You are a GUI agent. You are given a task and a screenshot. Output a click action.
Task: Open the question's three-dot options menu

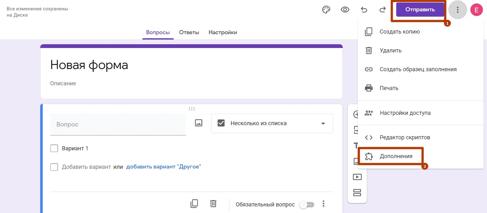[323, 204]
